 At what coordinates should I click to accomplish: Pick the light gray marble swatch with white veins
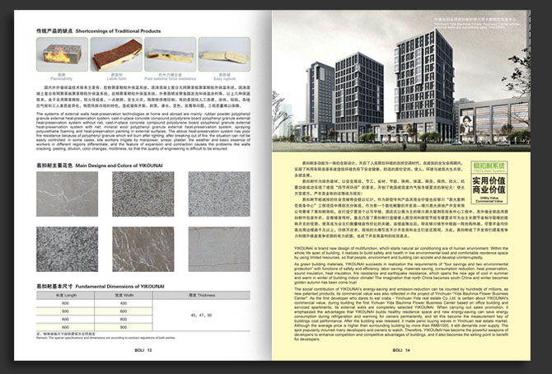(68, 194)
